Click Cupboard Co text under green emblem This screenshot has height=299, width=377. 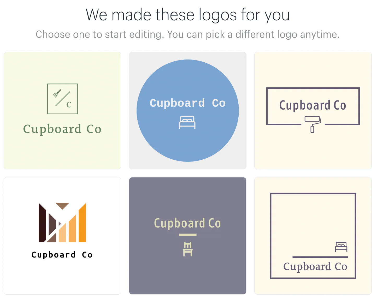62,129
